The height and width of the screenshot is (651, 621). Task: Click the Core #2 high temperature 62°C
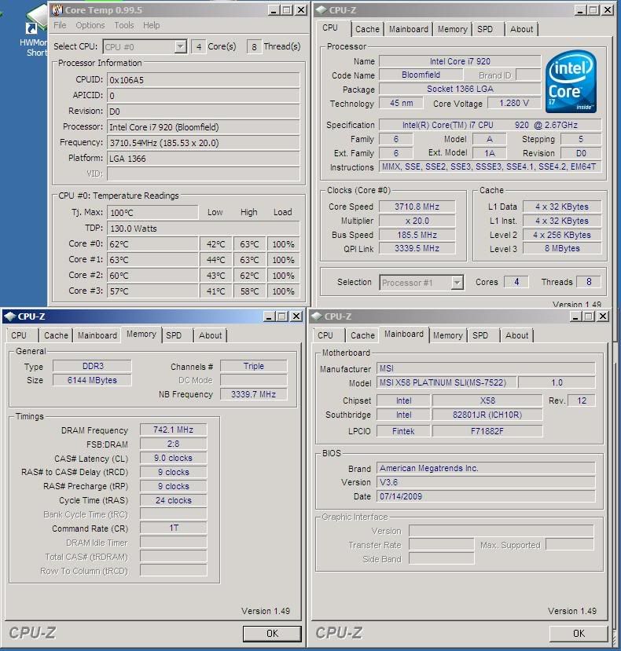[249, 276]
